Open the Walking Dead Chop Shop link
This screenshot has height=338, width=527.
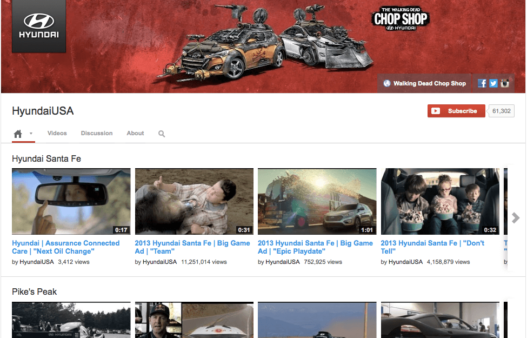click(429, 83)
